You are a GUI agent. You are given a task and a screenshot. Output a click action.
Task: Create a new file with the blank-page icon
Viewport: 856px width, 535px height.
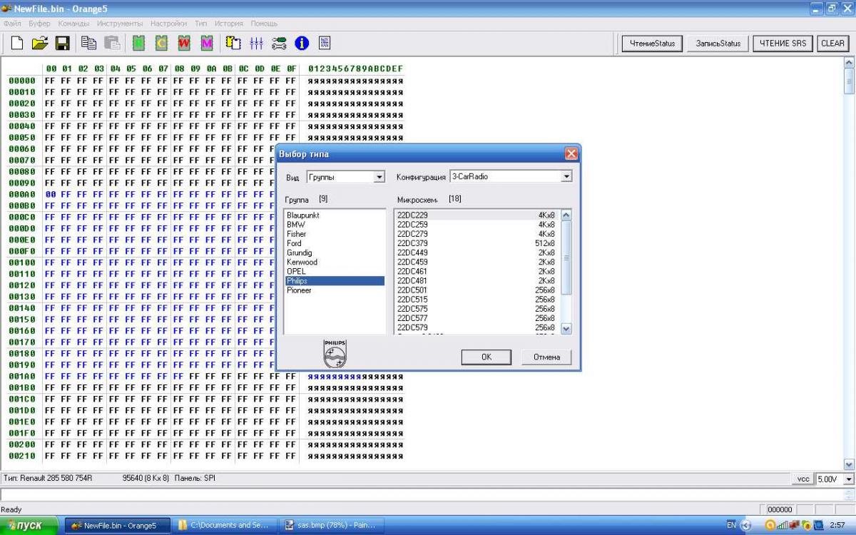coord(16,43)
